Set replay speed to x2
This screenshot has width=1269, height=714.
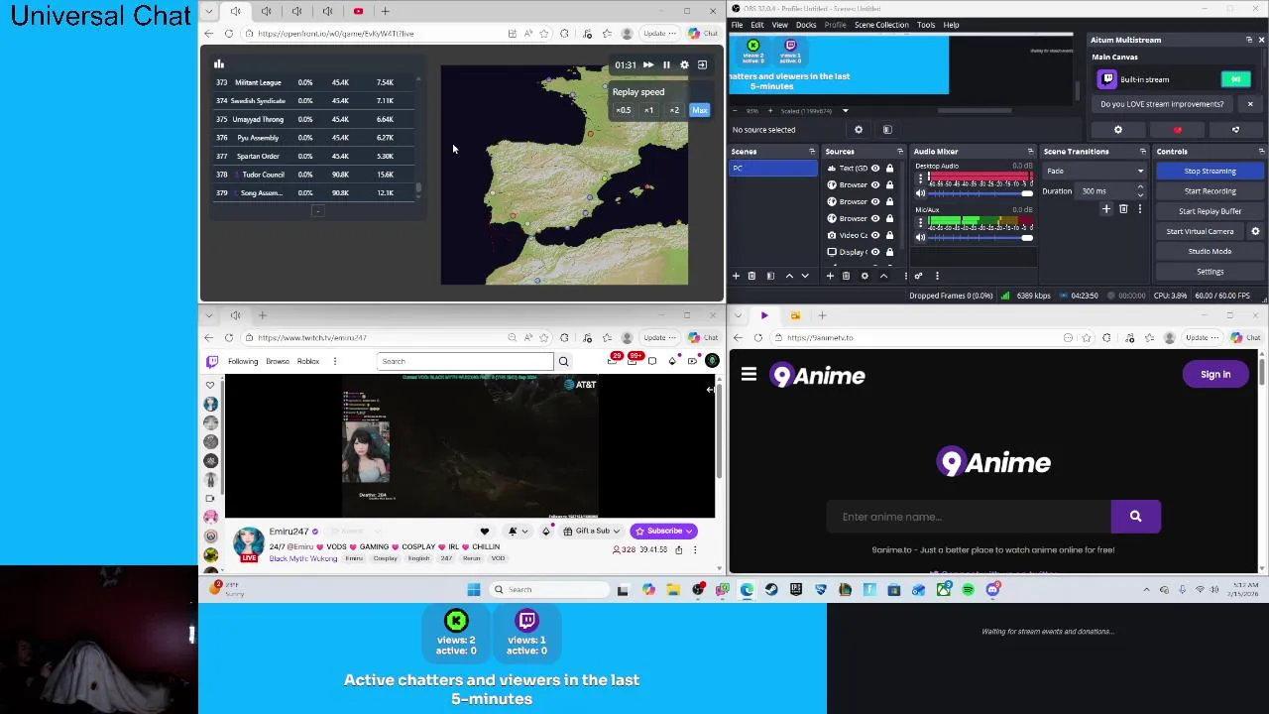click(x=674, y=110)
